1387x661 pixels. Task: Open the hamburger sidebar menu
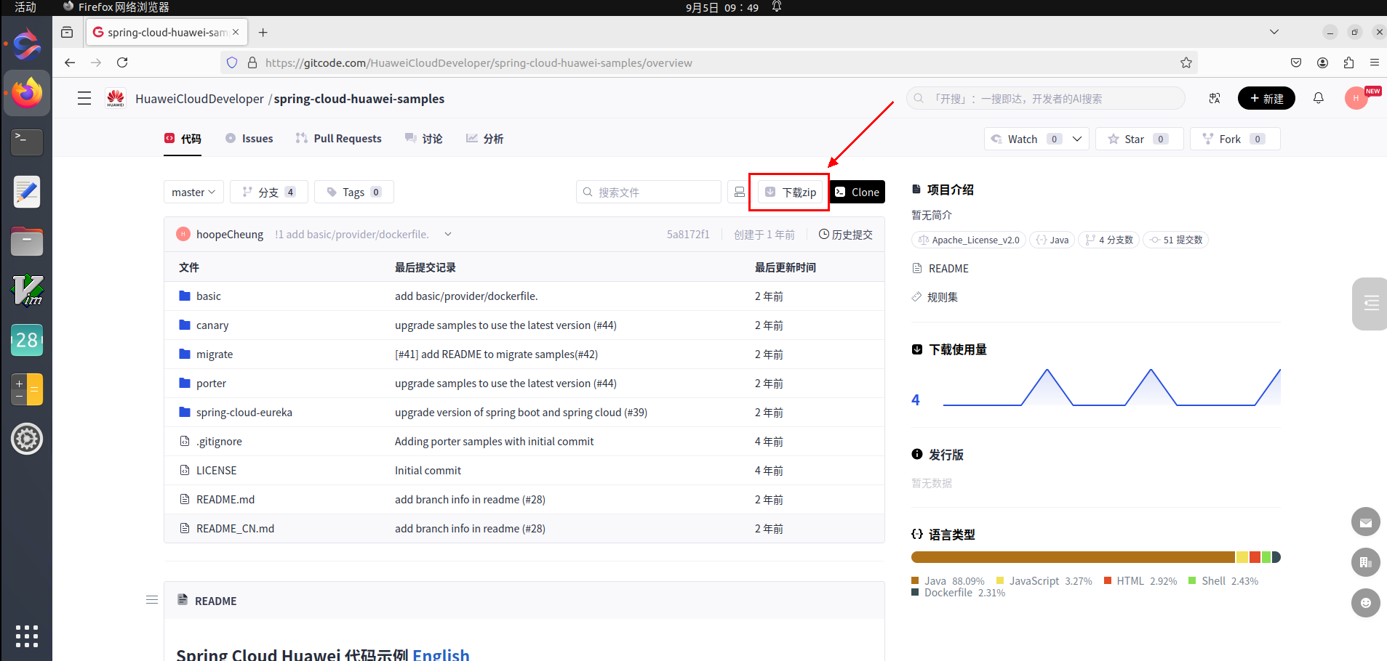pos(84,98)
